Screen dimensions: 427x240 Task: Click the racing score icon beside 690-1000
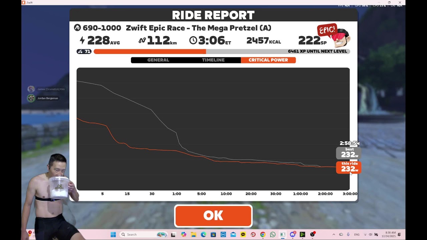pos(77,28)
